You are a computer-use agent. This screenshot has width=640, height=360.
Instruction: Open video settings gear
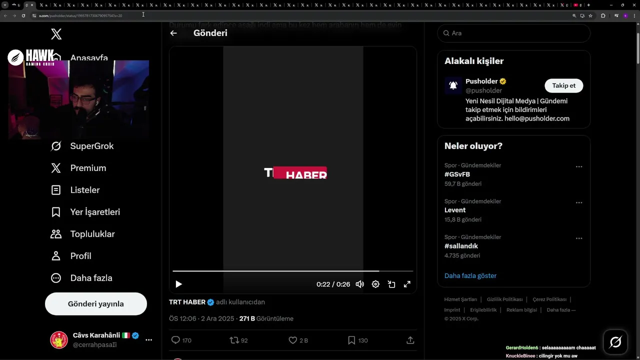click(375, 284)
